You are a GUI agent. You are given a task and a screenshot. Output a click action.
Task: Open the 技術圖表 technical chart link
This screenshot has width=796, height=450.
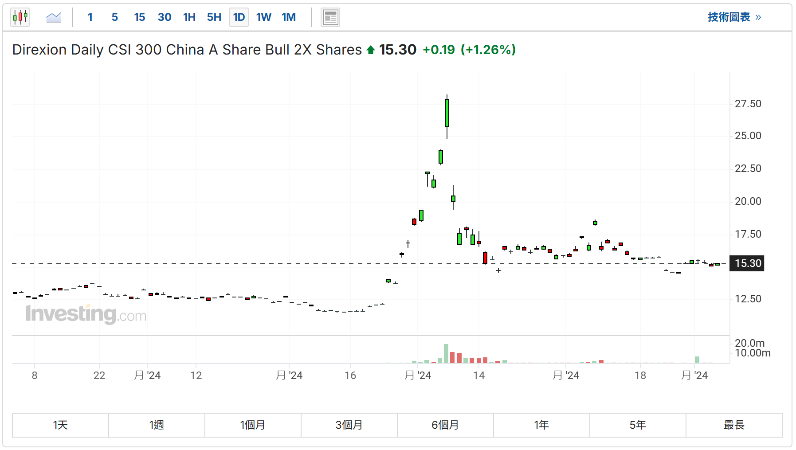point(734,17)
